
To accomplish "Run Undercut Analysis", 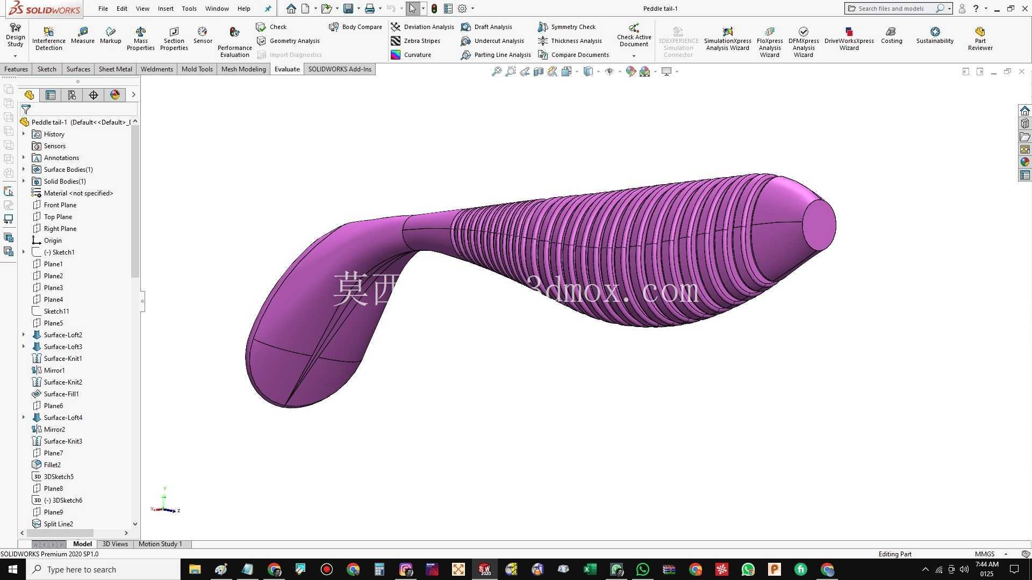I will (492, 41).
